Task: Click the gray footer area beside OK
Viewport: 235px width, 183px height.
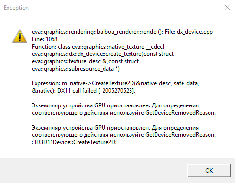Action: tap(93, 170)
